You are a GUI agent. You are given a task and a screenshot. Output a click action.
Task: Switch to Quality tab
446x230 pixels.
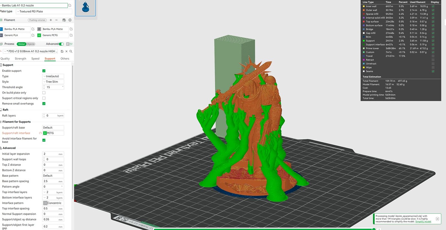pyautogui.click(x=5, y=59)
